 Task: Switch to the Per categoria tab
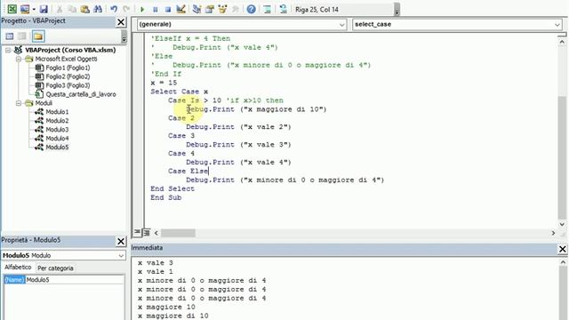tap(55, 268)
